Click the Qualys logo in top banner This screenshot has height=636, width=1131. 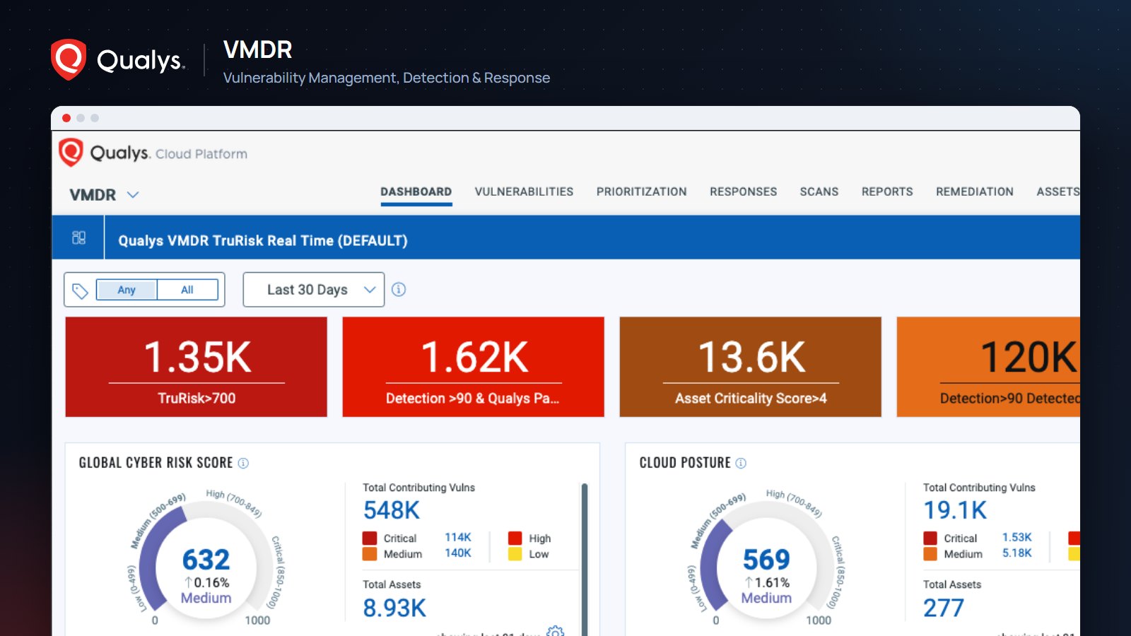coord(117,60)
